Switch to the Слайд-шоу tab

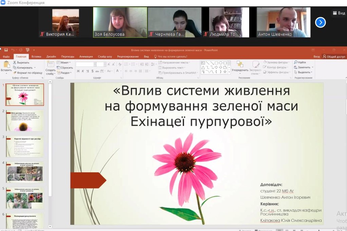(105, 57)
